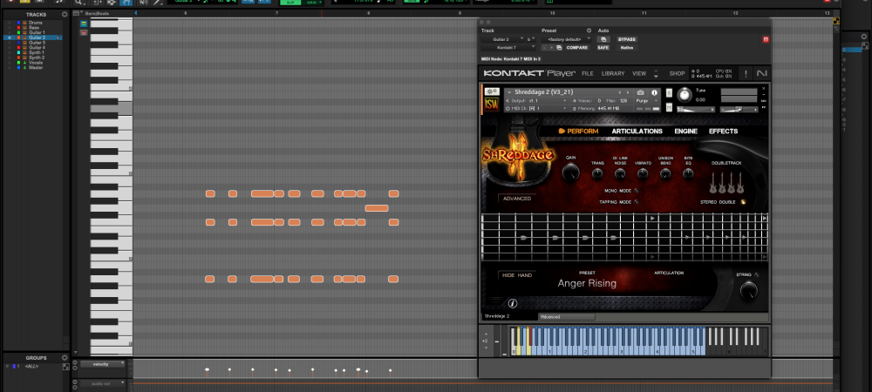Click the red target button in plugin header
872x392 pixels.
coord(766,39)
